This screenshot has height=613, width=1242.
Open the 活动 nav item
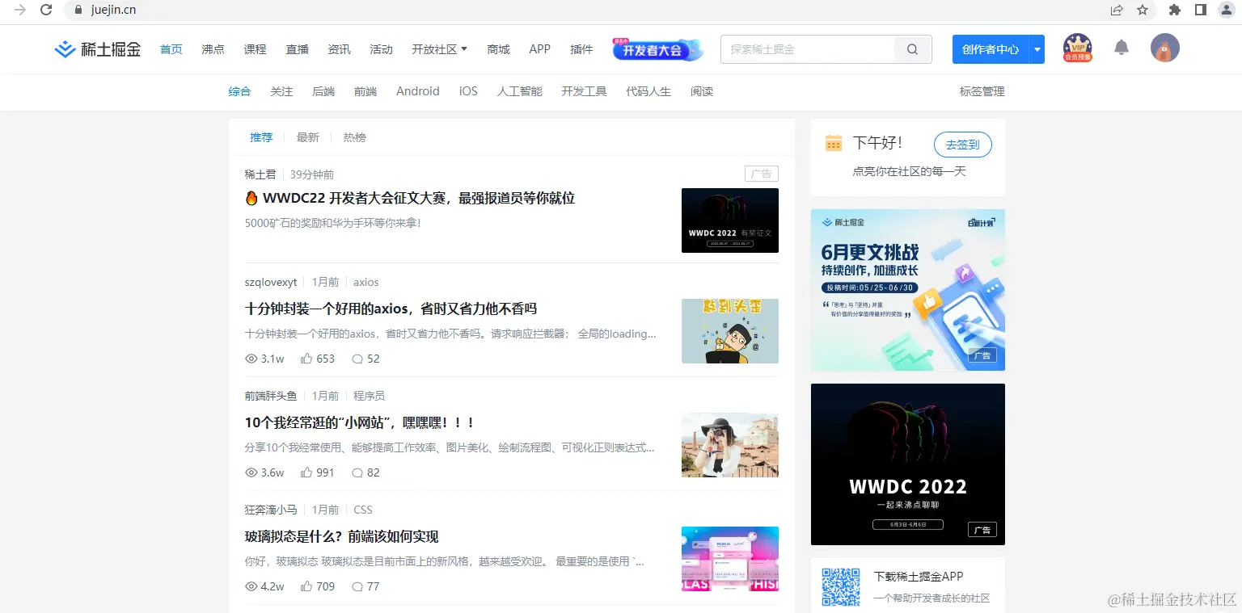click(x=382, y=49)
